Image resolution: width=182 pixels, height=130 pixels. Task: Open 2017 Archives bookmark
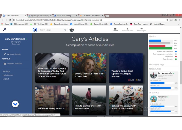[x=39, y=24]
